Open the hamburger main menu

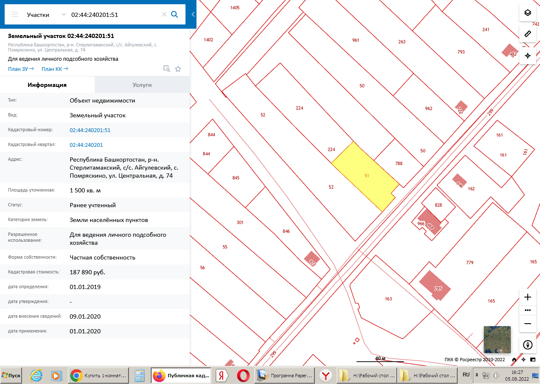pos(15,14)
